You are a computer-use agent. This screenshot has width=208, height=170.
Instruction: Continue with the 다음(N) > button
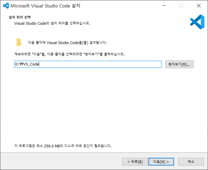coord(161,162)
